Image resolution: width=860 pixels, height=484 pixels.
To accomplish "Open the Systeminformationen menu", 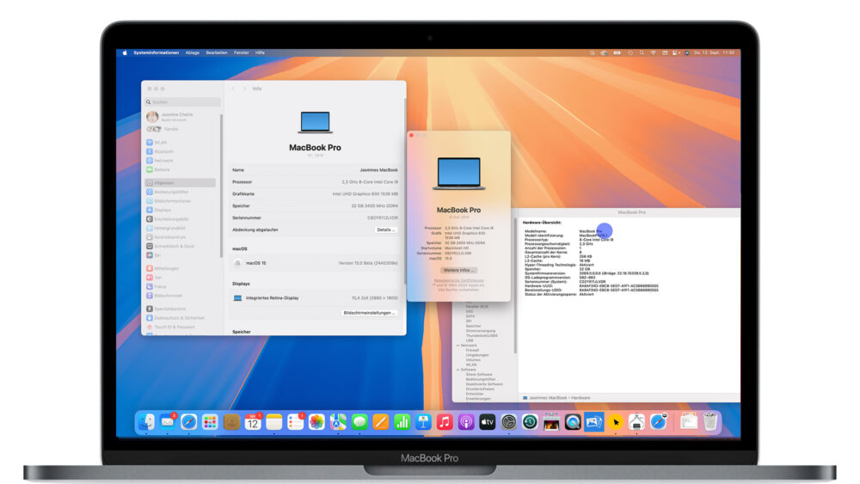I will click(156, 52).
